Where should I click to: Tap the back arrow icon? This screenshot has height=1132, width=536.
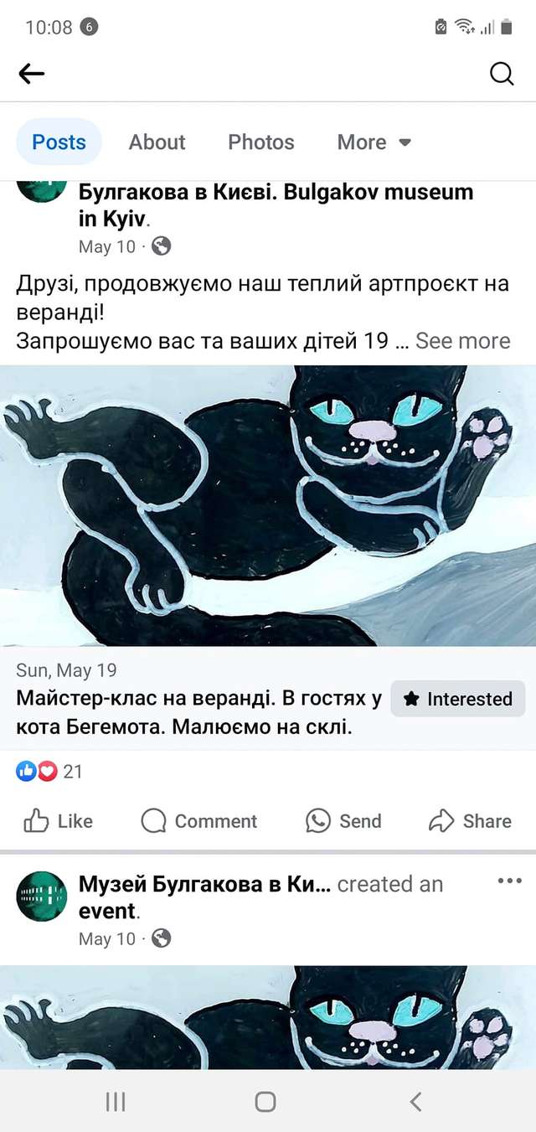[x=32, y=74]
